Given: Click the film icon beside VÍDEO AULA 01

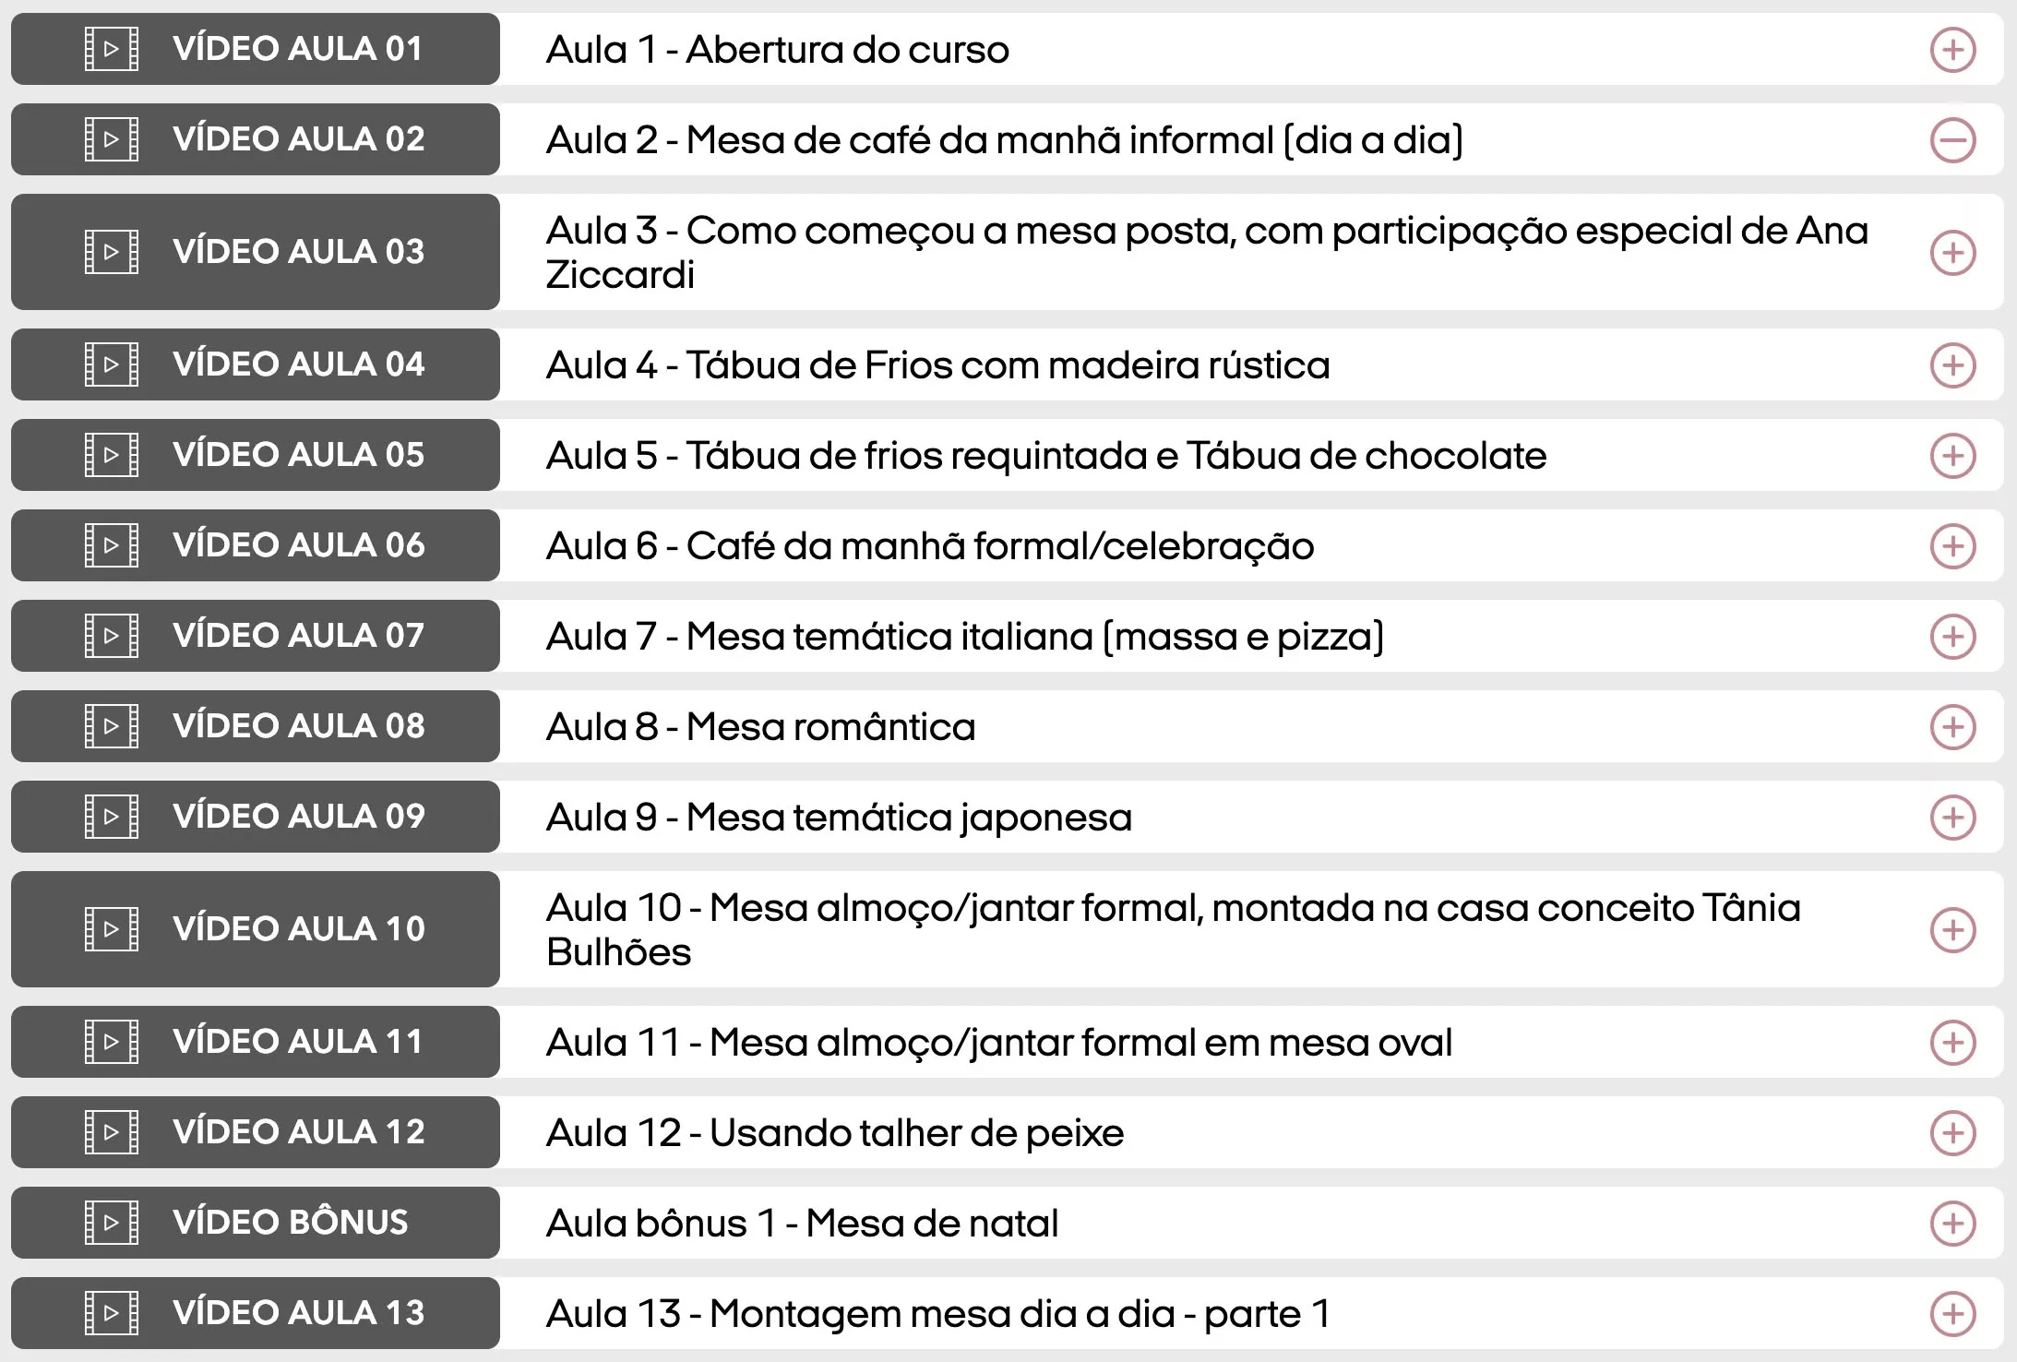Looking at the screenshot, I should click(x=112, y=49).
